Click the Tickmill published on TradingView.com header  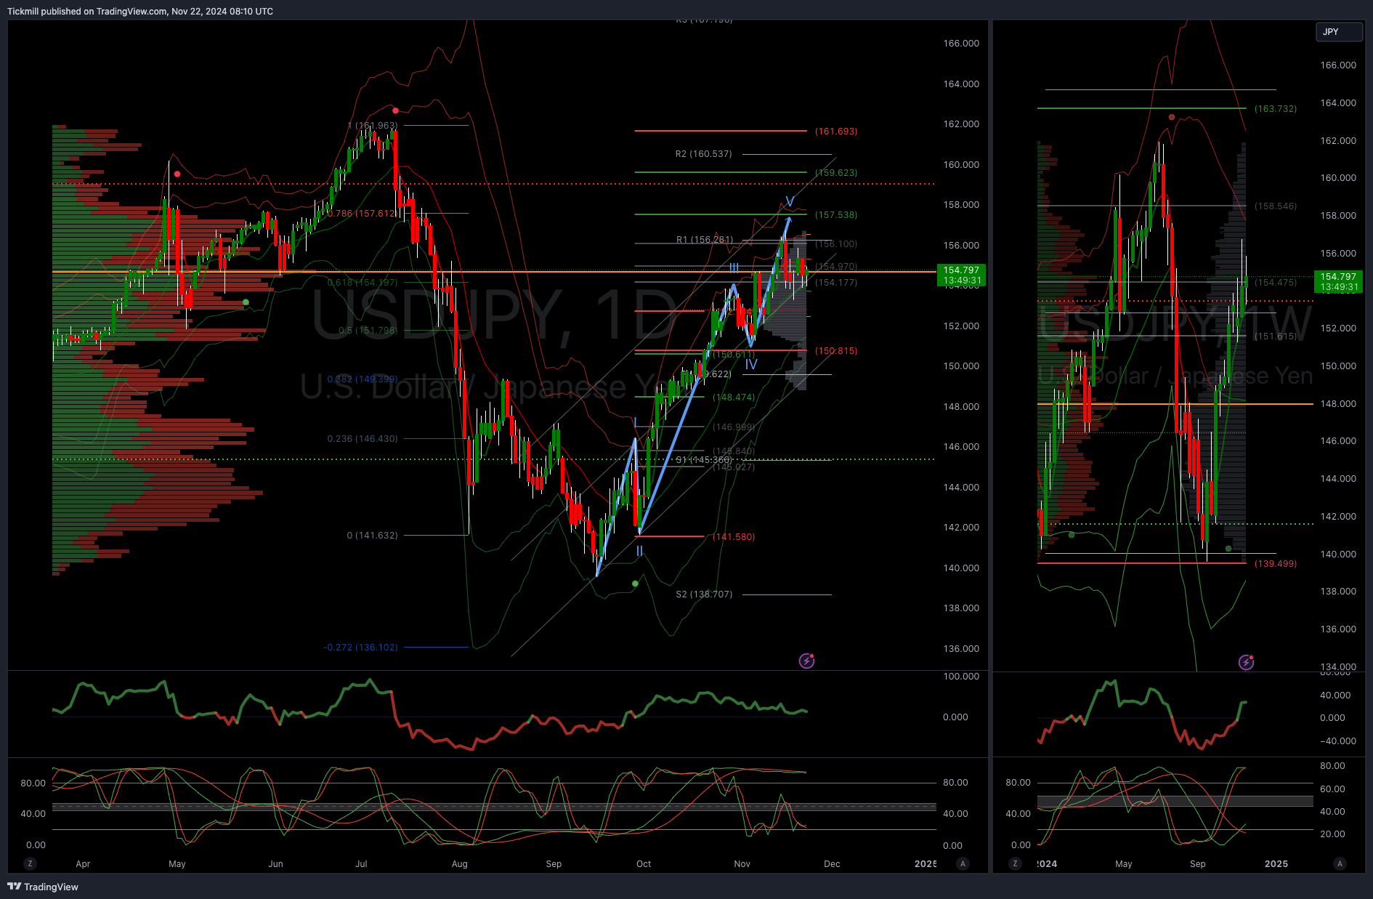[140, 12]
